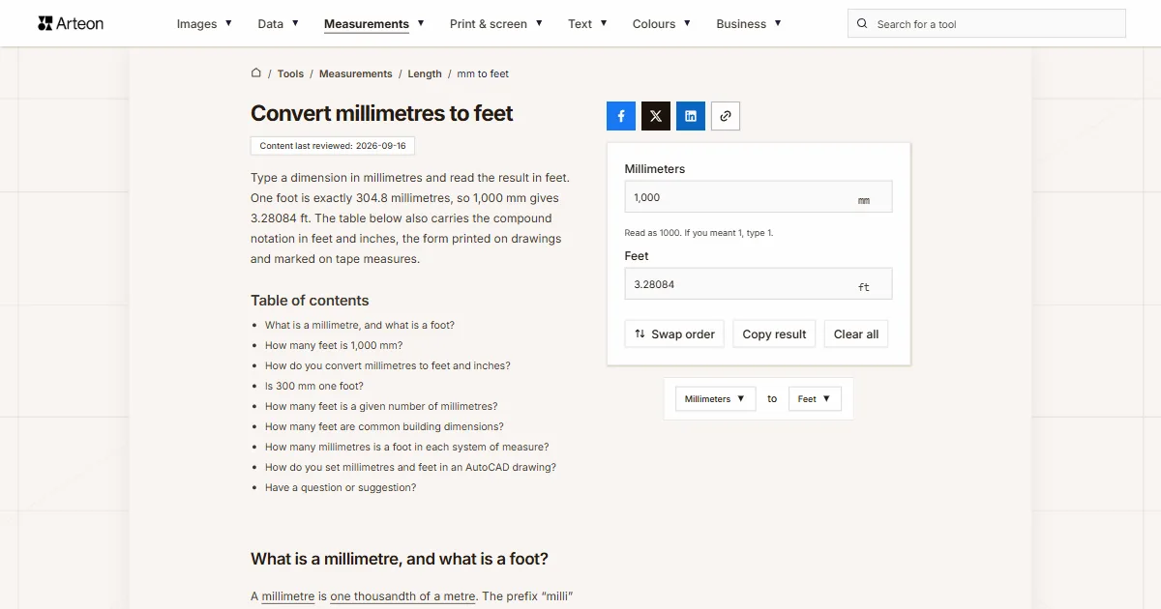Jump to 'How many feet is 1,000 mm?'
Image resolution: width=1161 pixels, height=609 pixels.
334,345
